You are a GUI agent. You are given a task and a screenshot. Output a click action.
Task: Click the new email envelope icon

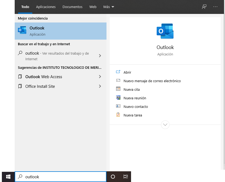coord(118,80)
